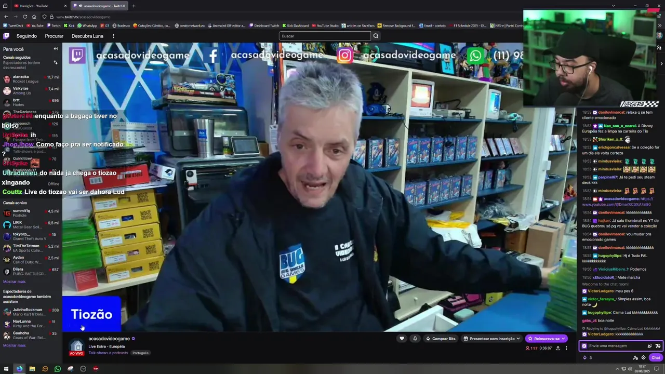The image size is (665, 374).
Task: Expand Mostrar mais under viewers also watch
Action: tap(14, 345)
